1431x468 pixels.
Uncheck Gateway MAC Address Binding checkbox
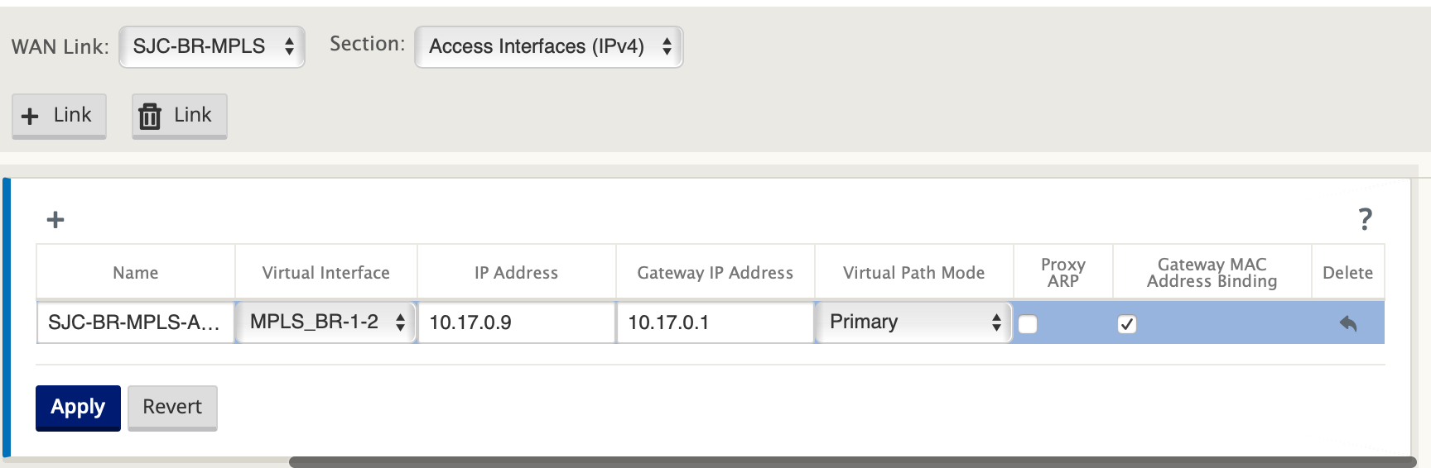pos(1126,324)
